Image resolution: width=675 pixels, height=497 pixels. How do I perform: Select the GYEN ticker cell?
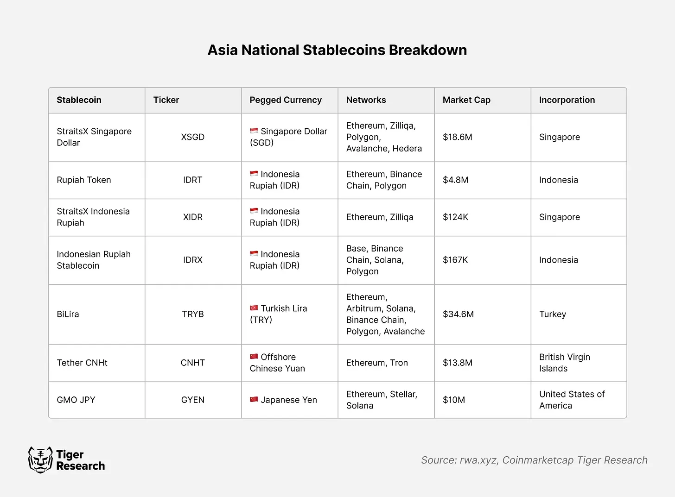[x=193, y=400]
